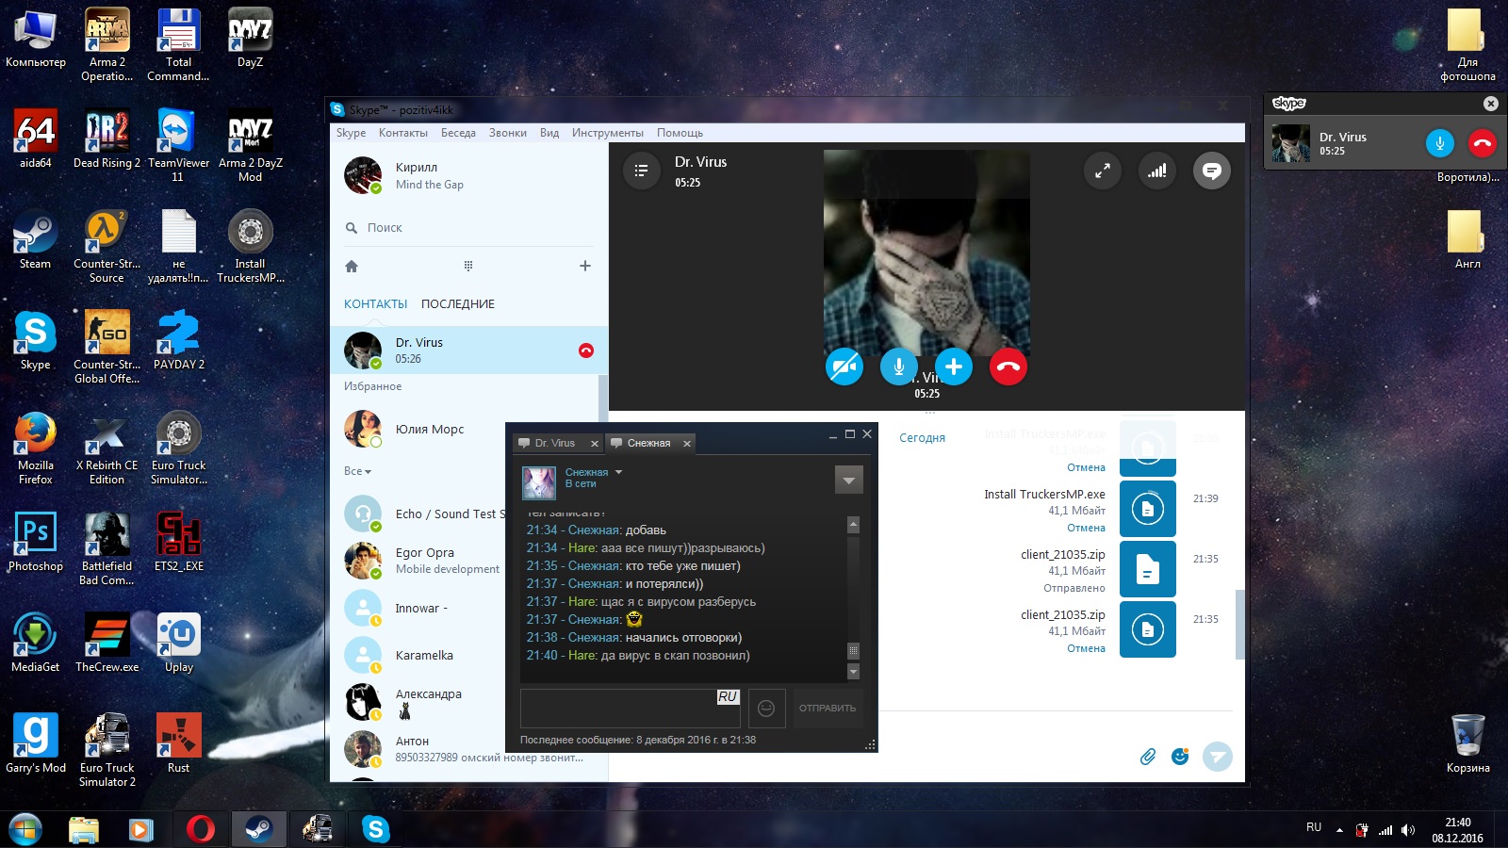The image size is (1508, 848).
Task: Close the mini Skype call popup
Action: (x=1490, y=104)
